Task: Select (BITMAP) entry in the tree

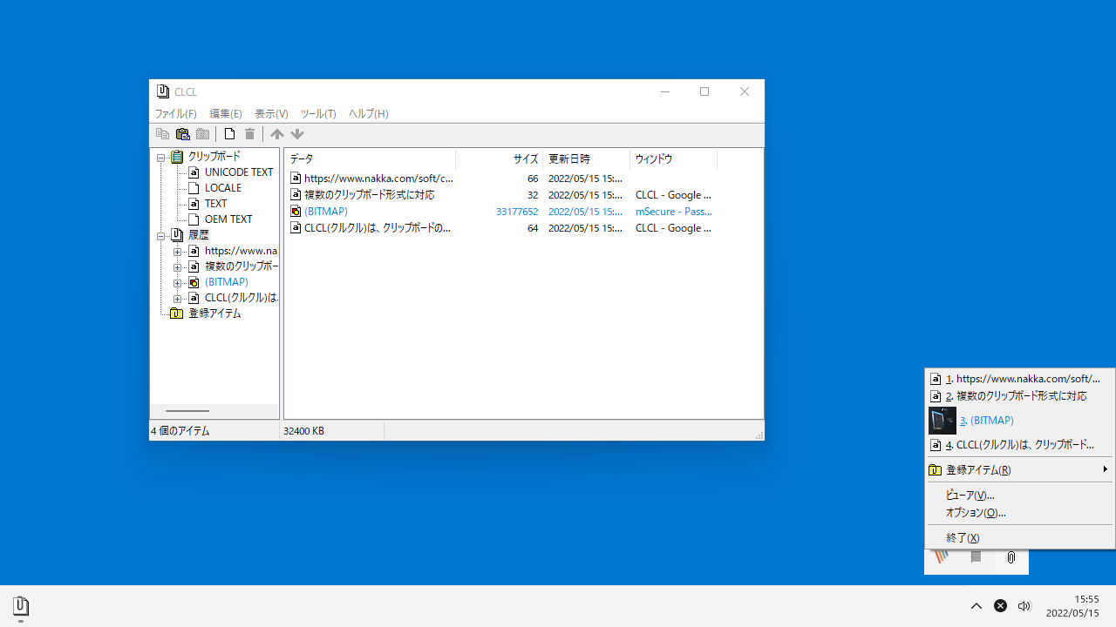Action: (x=227, y=282)
